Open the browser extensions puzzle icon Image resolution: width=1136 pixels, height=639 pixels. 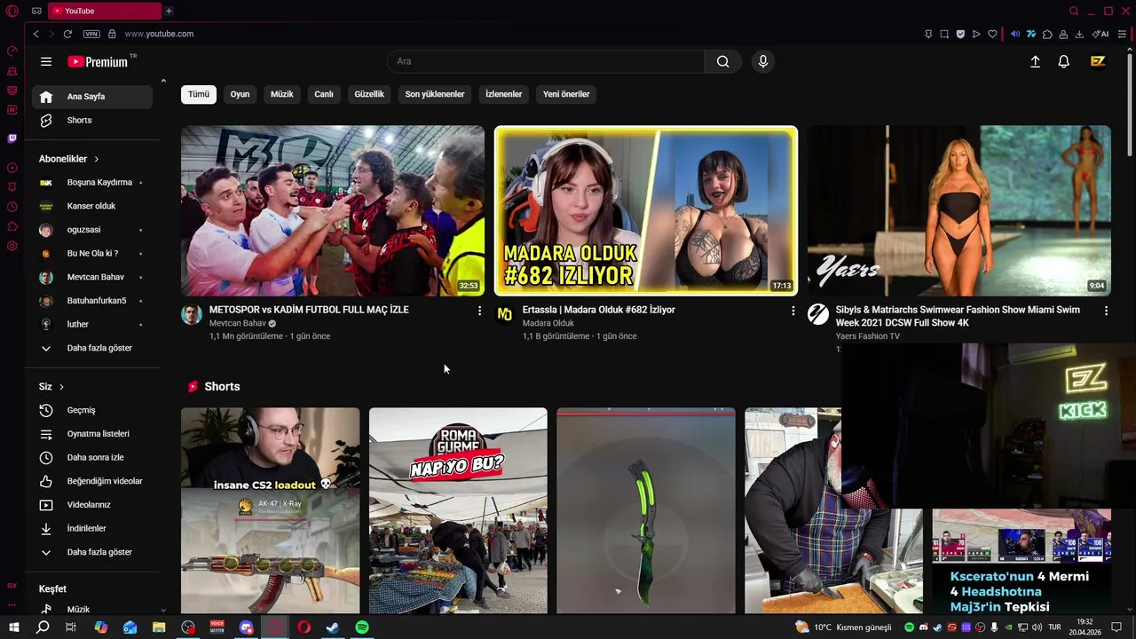[x=1047, y=34]
